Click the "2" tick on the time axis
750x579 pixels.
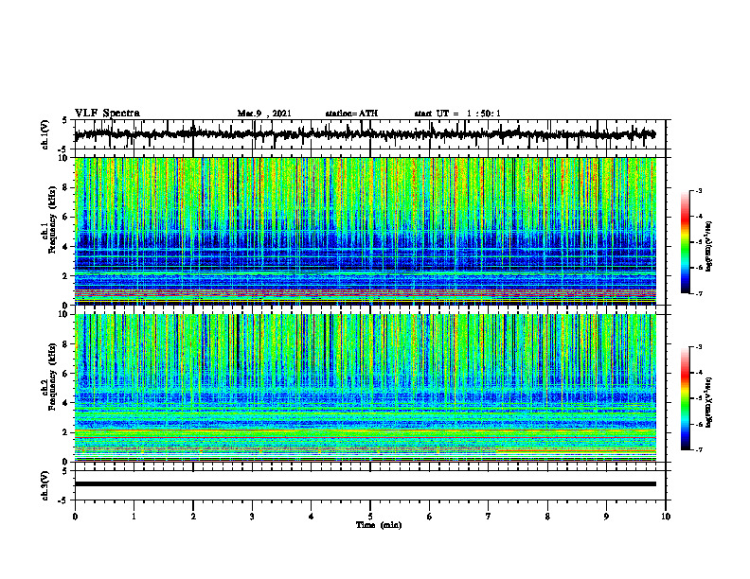(193, 517)
